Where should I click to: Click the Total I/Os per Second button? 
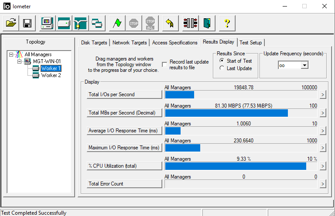[124, 94]
